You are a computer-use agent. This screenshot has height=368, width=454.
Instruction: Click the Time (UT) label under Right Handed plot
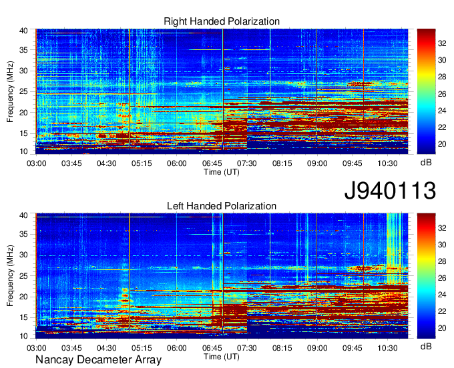(x=222, y=172)
